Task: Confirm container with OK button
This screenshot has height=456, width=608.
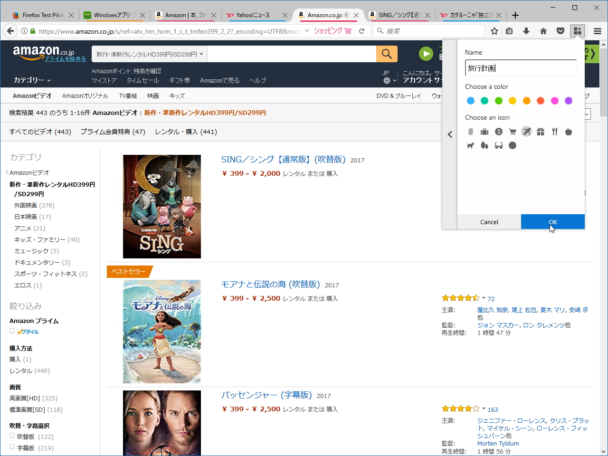Action: click(x=553, y=222)
